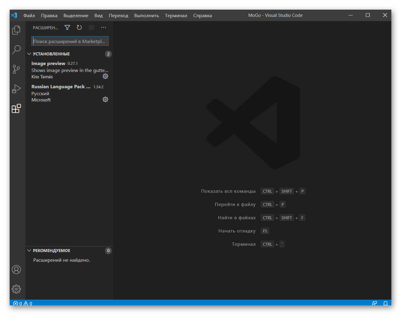Screen dimensions: 401x315
Task: Open the Правка menu
Action: [x=49, y=15]
